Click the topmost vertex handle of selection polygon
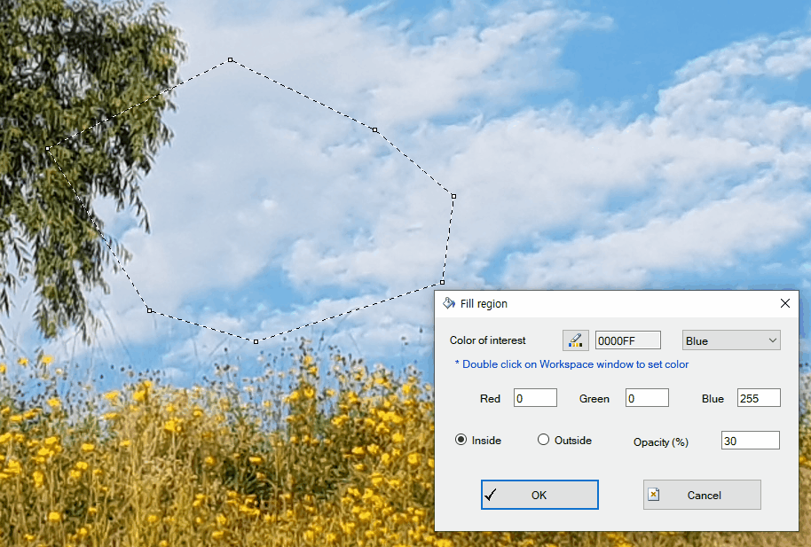The image size is (811, 547). pos(231,60)
